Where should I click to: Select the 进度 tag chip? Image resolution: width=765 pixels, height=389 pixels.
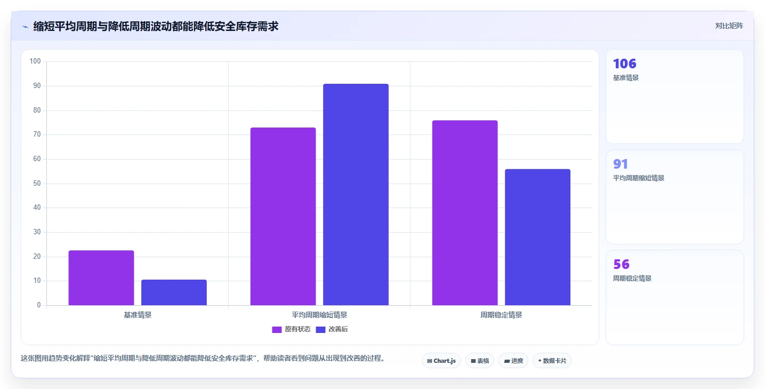tap(513, 361)
